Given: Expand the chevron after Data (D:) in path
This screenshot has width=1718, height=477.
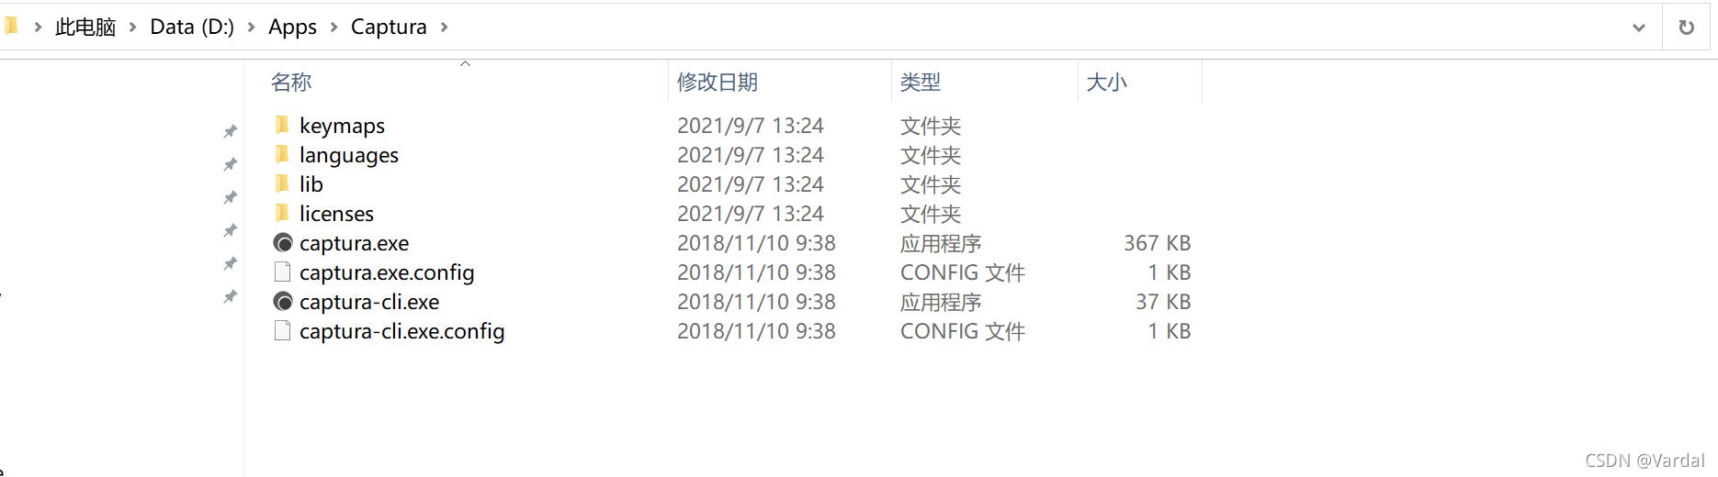Looking at the screenshot, I should point(252,28).
